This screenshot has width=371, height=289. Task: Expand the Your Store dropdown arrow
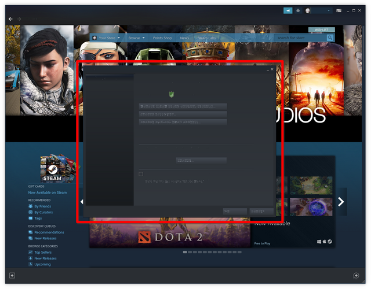(119, 38)
